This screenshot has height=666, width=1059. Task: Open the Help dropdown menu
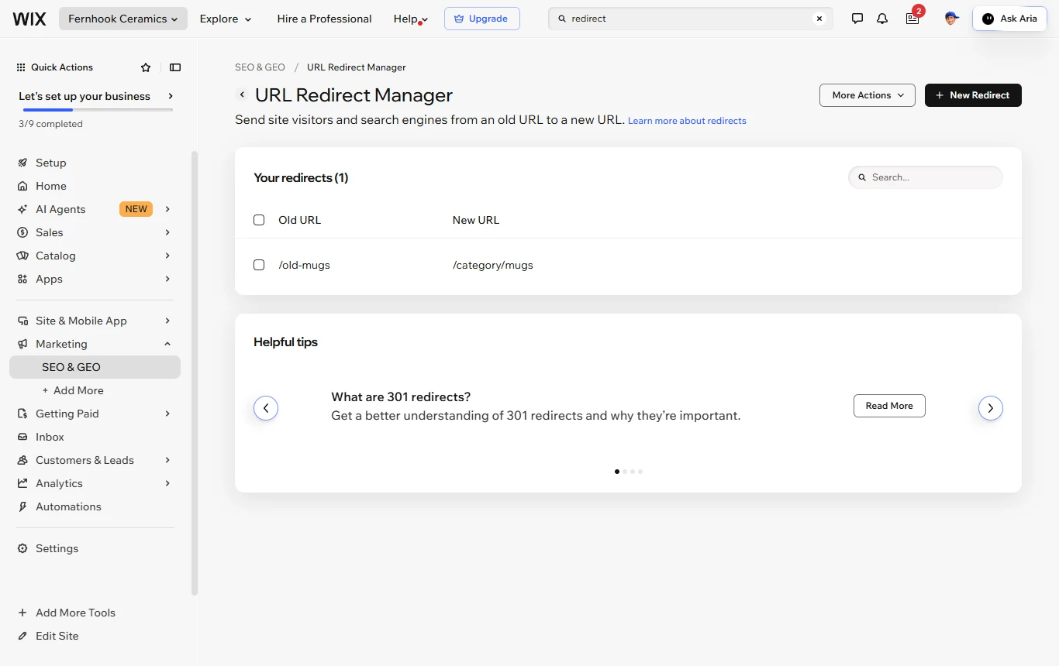(411, 19)
